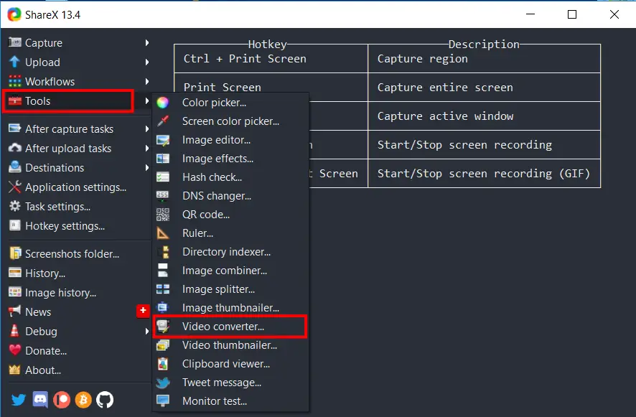Click Donate...
Viewport: 636px width, 417px height.
click(79, 351)
